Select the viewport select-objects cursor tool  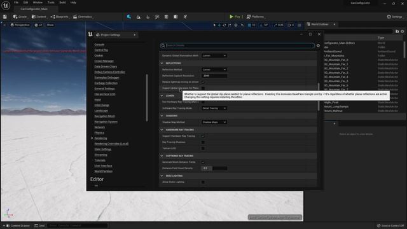[x=214, y=25]
